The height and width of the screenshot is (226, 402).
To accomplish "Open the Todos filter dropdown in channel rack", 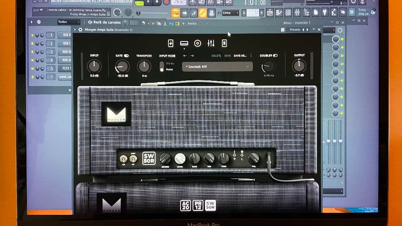I will pyautogui.click(x=69, y=22).
